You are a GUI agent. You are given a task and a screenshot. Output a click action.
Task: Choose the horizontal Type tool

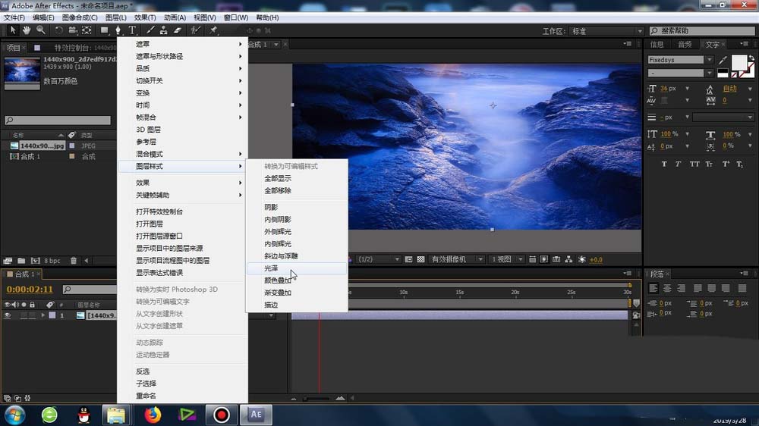tap(132, 30)
